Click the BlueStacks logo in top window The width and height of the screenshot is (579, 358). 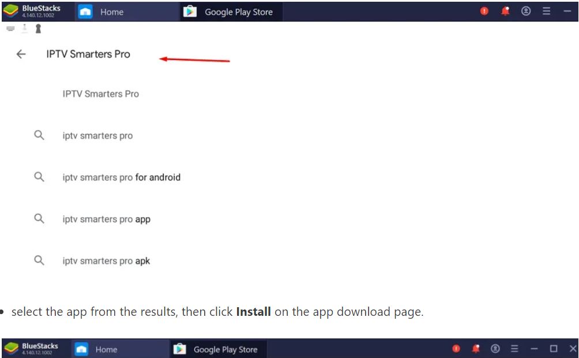click(x=11, y=11)
